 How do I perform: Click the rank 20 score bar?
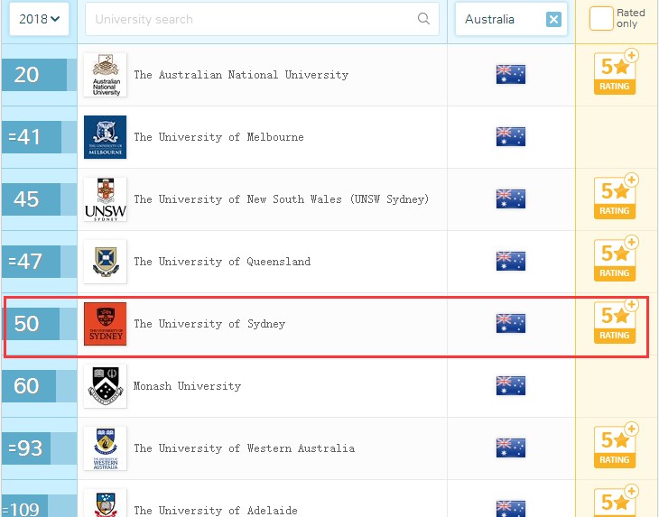(34, 75)
